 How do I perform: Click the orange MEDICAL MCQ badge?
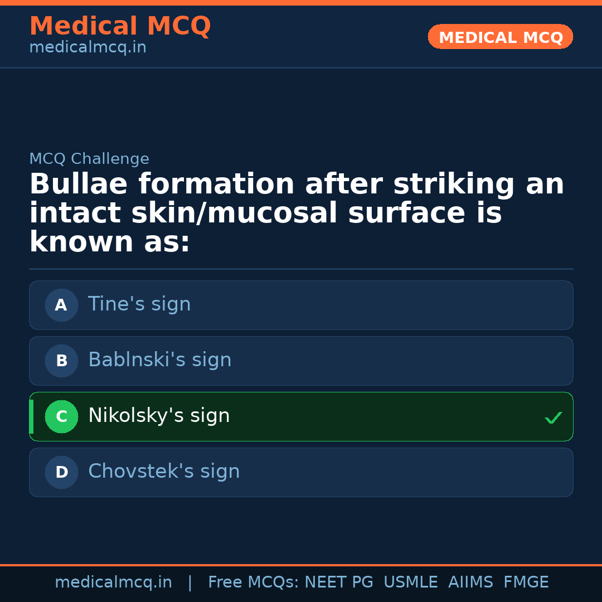click(500, 37)
